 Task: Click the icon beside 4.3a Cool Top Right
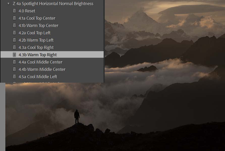(14, 47)
